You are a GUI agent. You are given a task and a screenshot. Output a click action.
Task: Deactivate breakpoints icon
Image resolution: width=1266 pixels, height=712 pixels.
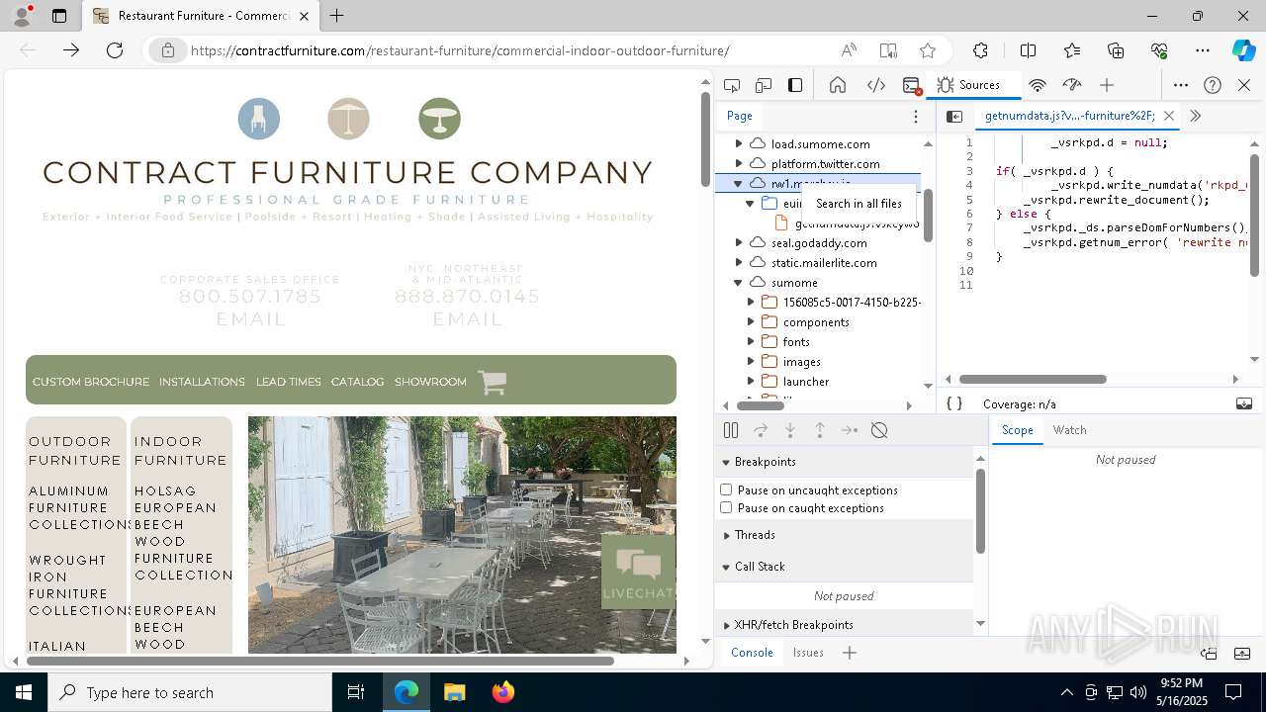(x=879, y=430)
